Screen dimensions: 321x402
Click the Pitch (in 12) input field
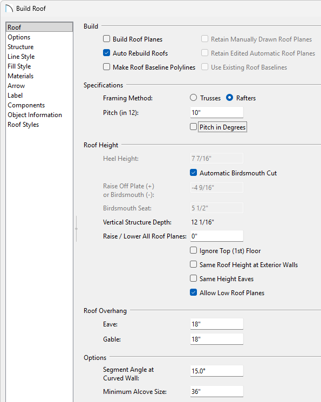coord(217,112)
